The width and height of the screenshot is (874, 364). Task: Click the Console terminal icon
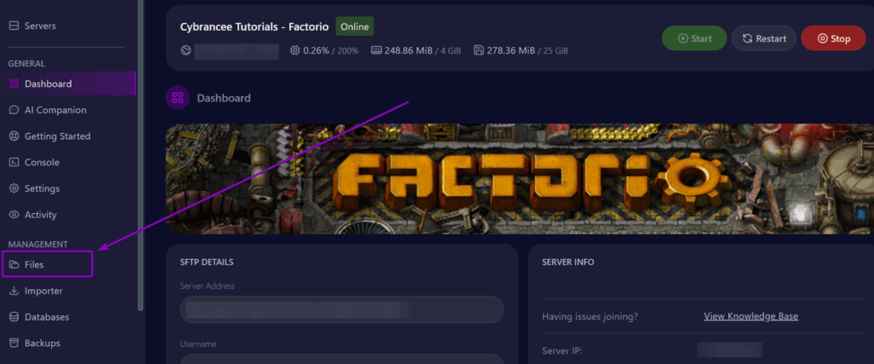15,163
